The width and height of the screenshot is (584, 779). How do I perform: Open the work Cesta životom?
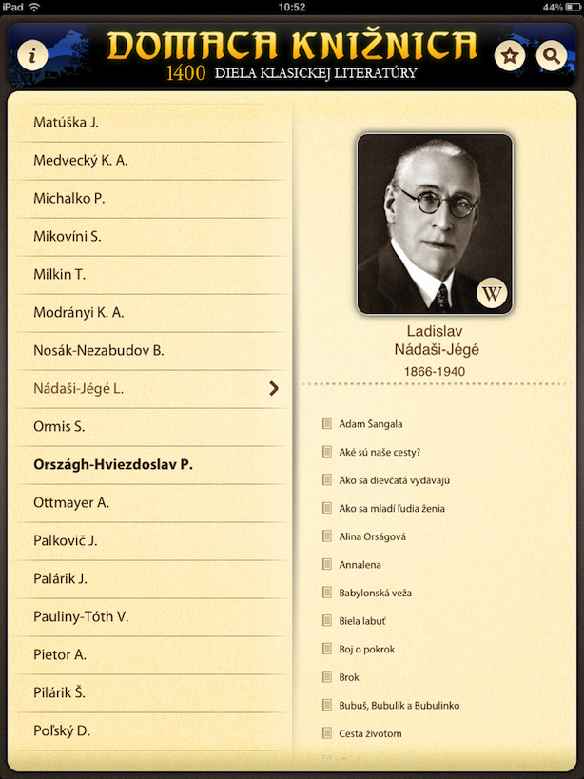pyautogui.click(x=370, y=733)
